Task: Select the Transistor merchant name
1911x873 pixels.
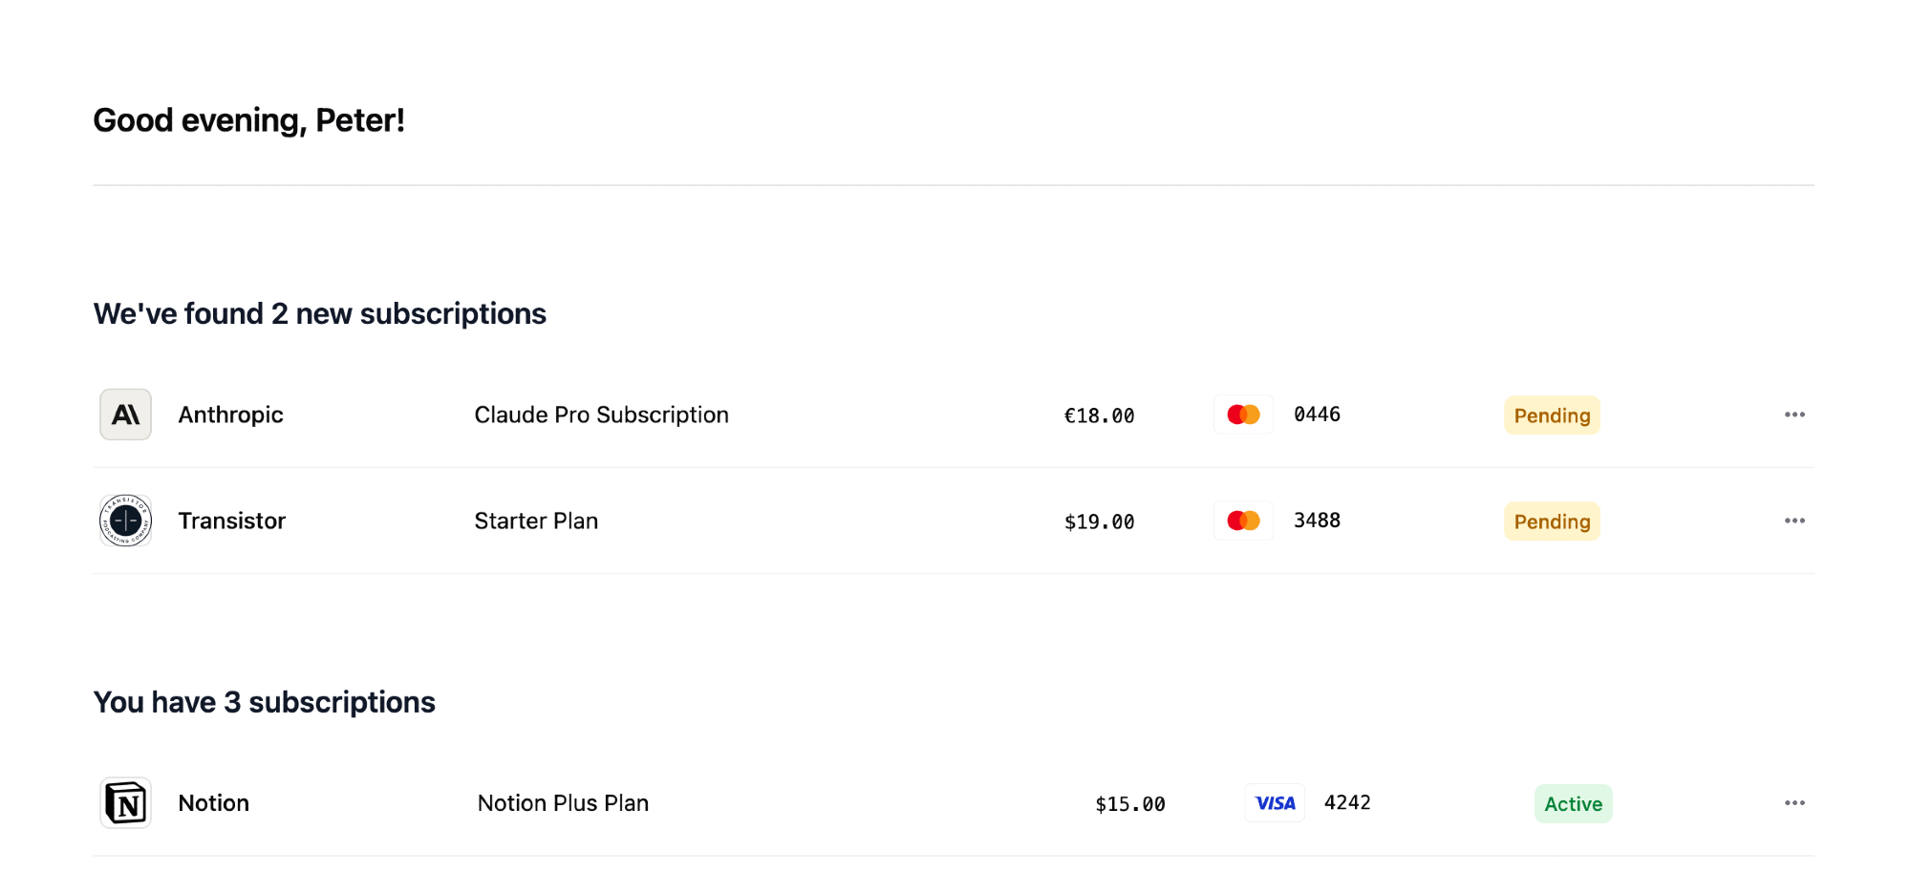Action: 231,521
